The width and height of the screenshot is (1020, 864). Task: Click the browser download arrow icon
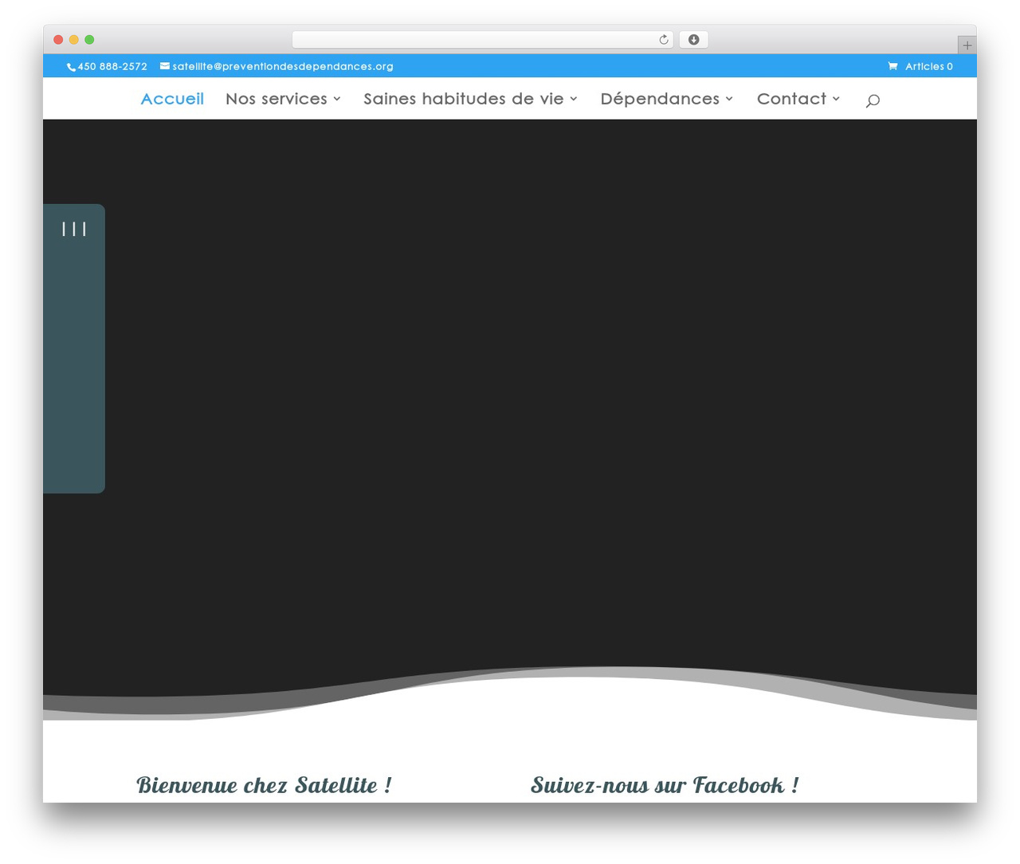693,40
